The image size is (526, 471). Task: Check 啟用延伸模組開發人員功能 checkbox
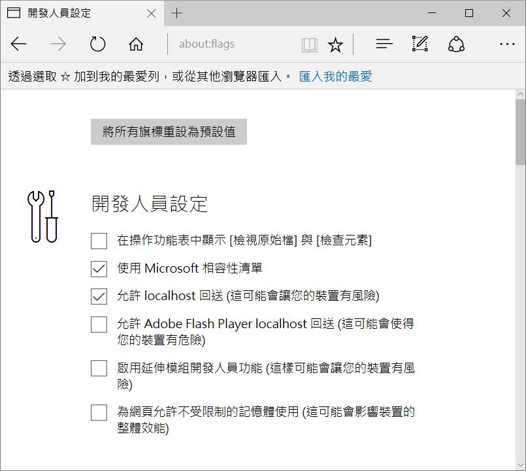99,368
